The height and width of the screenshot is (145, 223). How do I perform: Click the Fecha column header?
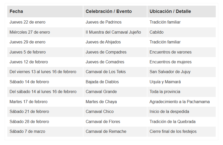point(16,11)
